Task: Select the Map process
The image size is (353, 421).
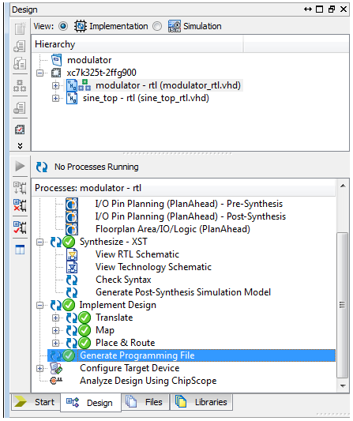Action: click(105, 330)
